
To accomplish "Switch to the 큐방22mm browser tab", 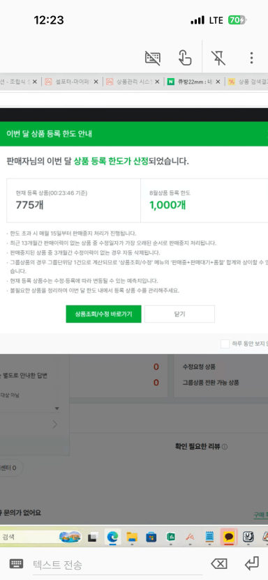I will (191, 82).
